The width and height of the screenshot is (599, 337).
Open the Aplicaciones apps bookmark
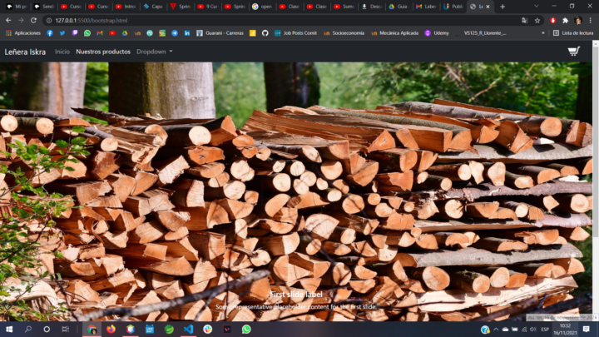(x=24, y=33)
